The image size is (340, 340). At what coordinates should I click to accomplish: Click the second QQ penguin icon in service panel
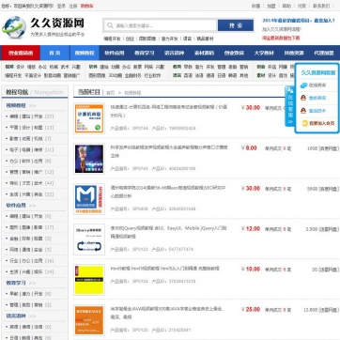(x=303, y=111)
